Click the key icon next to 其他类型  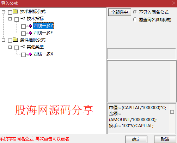22,47
